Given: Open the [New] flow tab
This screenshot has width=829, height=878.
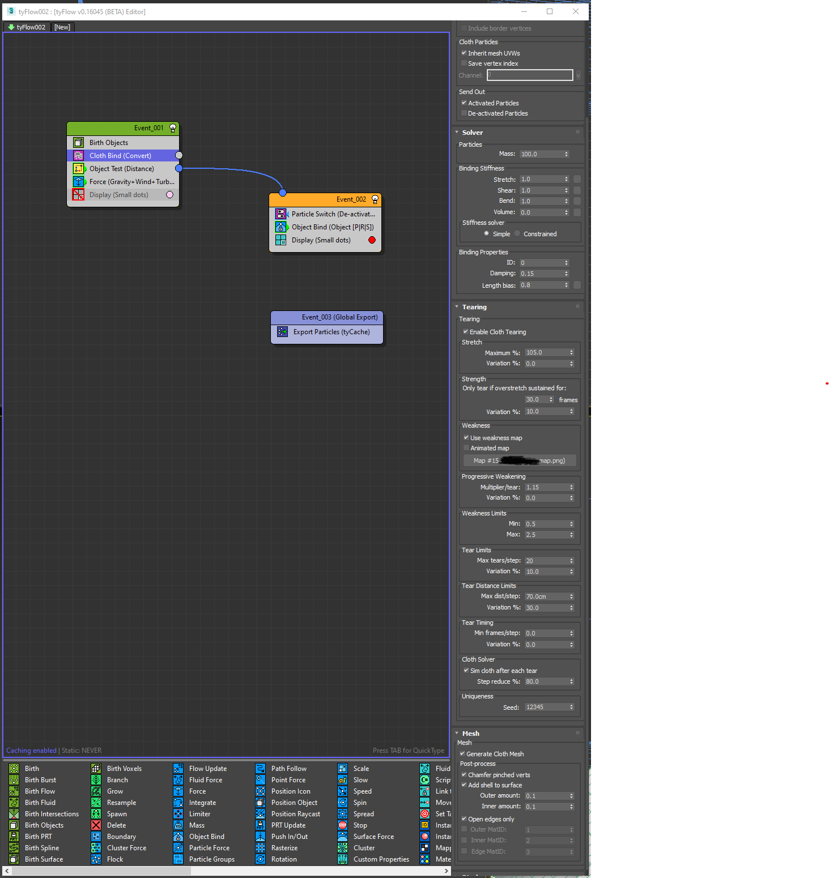Looking at the screenshot, I should (62, 27).
